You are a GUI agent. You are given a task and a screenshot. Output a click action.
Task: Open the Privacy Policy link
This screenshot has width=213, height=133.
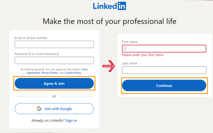50,73
